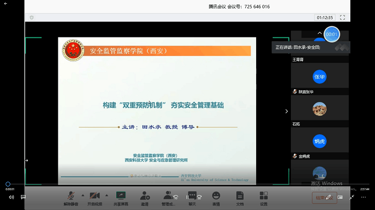Viewport: 375px width, 210px height.
Task: Click the 正在讲话 田水承 speaker banner
Action: pos(311,47)
